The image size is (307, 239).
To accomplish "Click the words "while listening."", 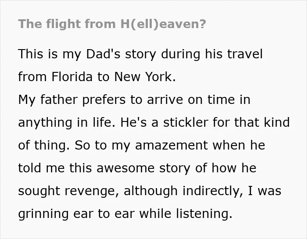I will [x=186, y=214].
